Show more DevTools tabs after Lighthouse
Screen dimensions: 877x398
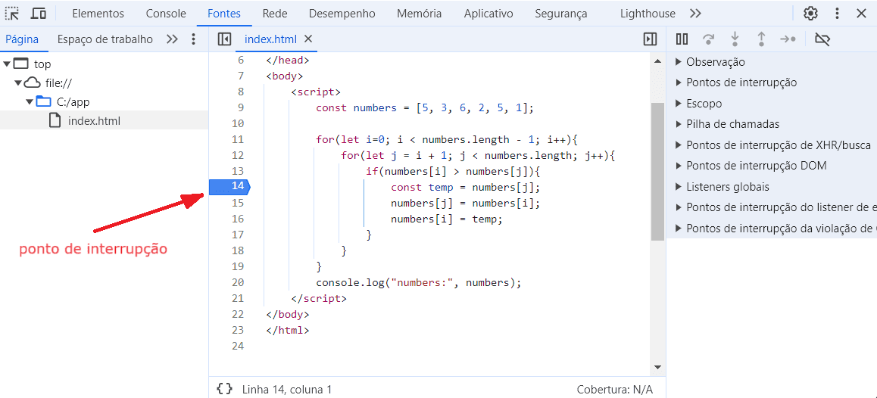coord(695,14)
